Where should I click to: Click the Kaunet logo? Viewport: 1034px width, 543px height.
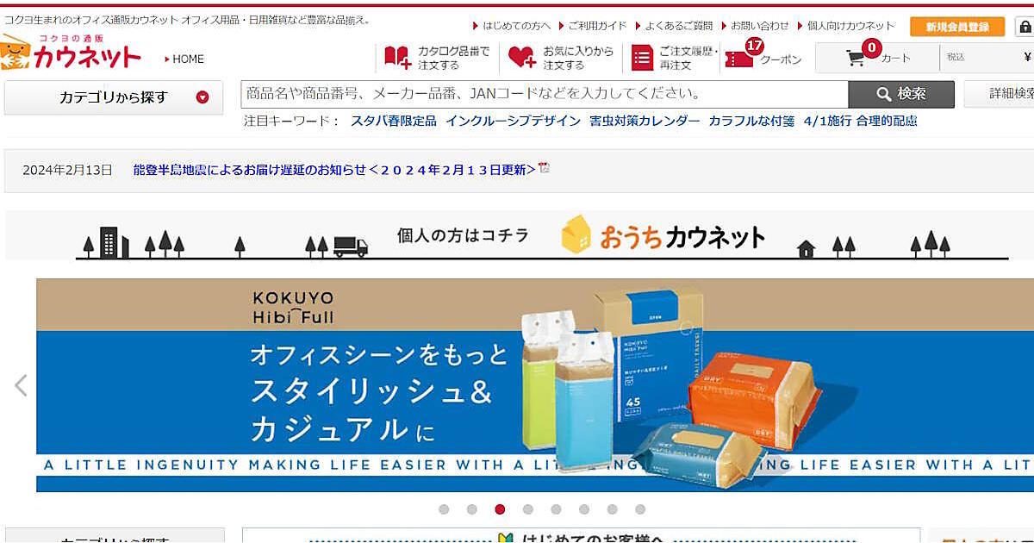pyautogui.click(x=71, y=51)
